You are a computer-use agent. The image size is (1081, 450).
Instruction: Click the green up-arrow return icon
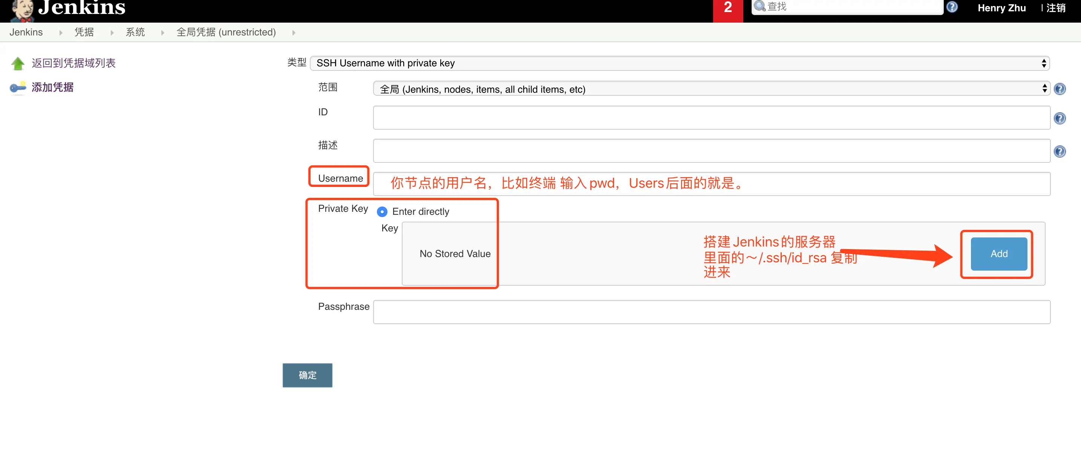[x=18, y=63]
